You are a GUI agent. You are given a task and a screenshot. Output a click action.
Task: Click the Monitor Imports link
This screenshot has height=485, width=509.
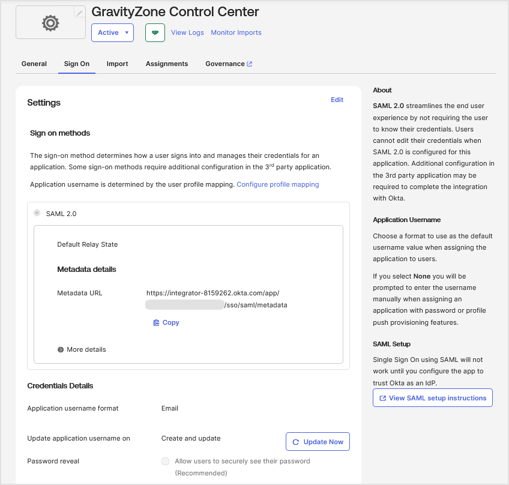pyautogui.click(x=236, y=32)
